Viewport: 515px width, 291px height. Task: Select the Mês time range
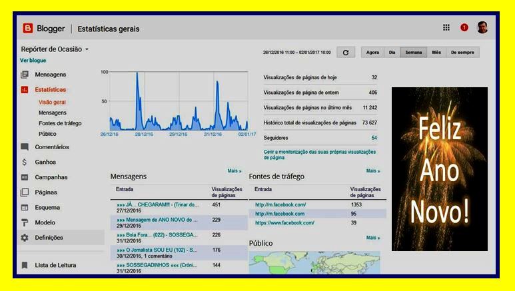tap(436, 52)
